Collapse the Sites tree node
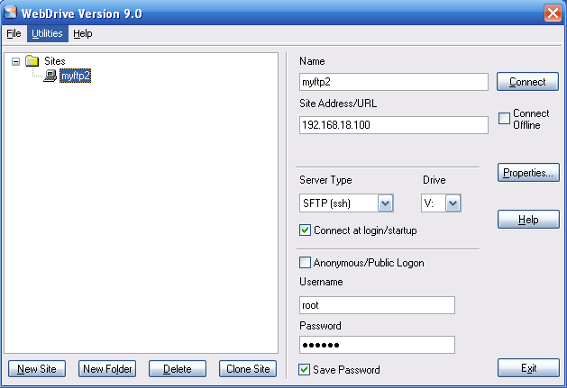Viewport: 567px width, 388px height. tap(16, 61)
